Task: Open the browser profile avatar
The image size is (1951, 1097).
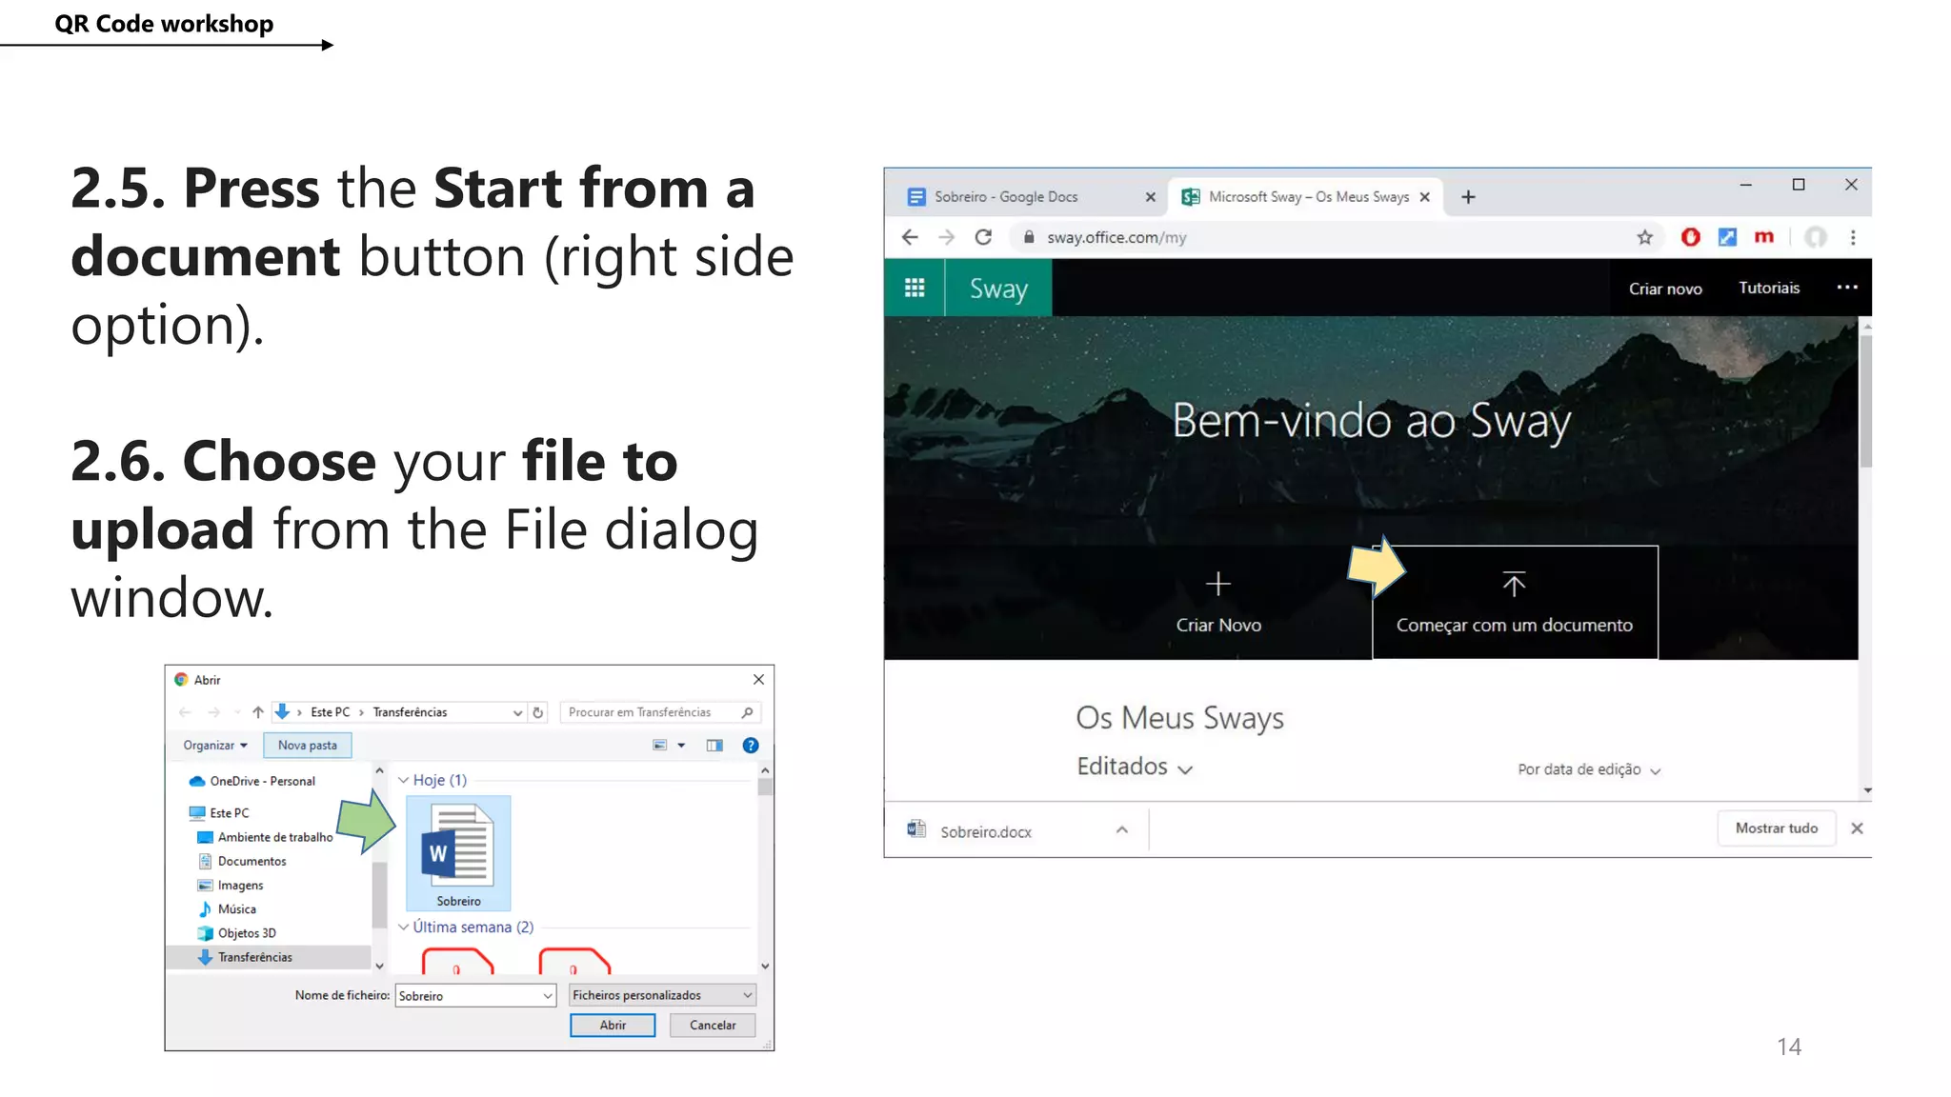Action: click(x=1816, y=237)
